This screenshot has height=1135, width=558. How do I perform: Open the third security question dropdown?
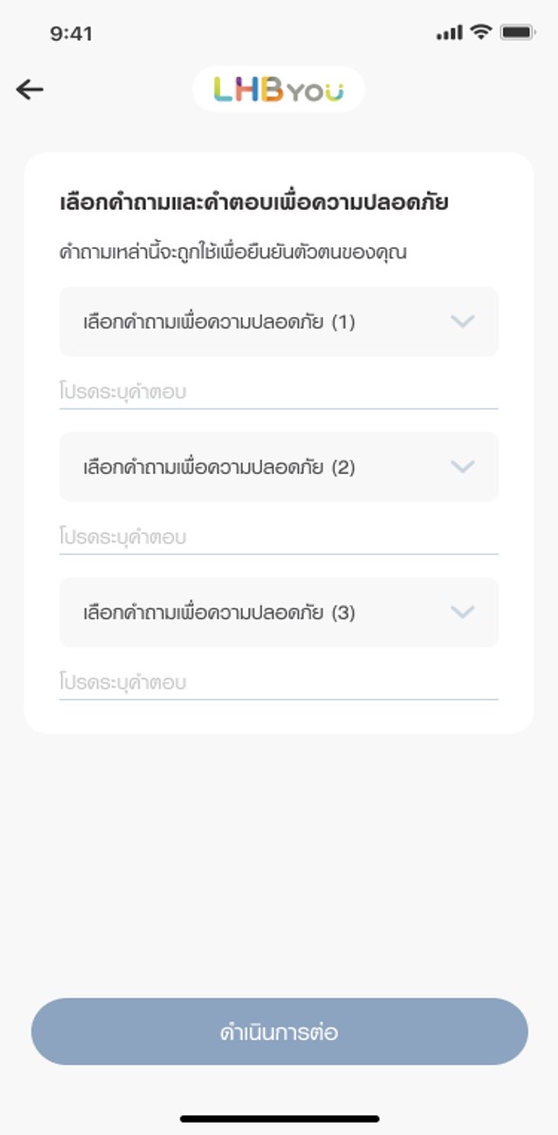pyautogui.click(x=279, y=612)
